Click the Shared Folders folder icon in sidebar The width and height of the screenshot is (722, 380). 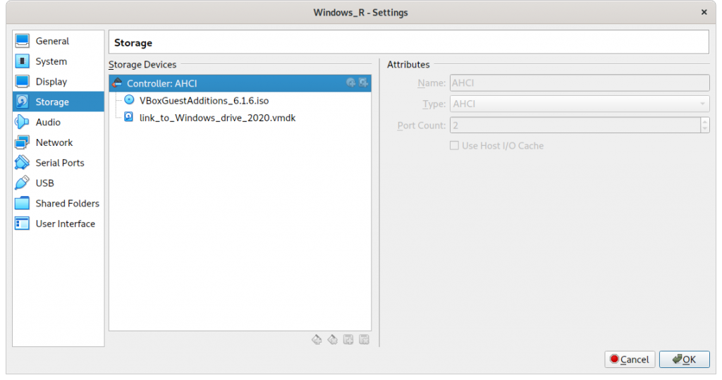click(x=22, y=203)
